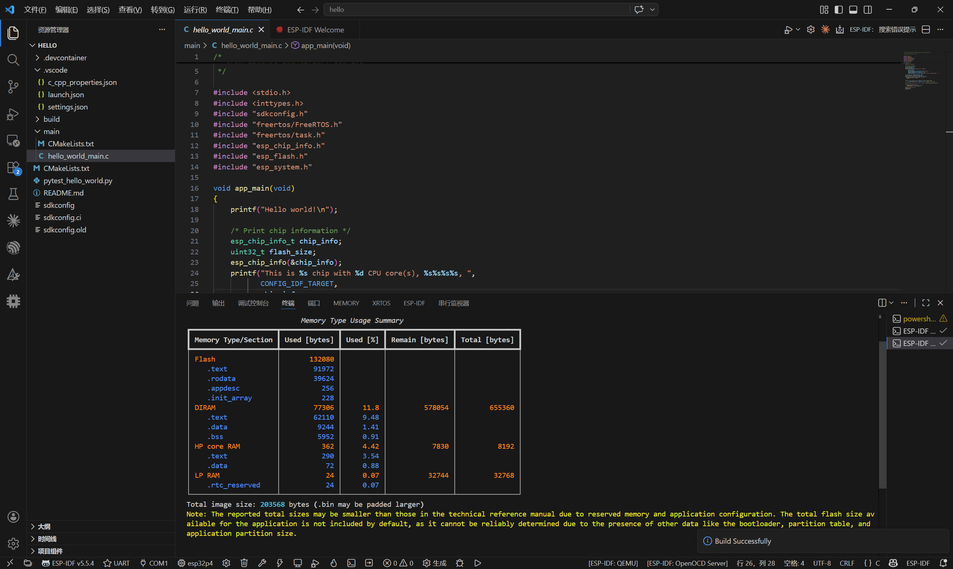Viewport: 953px width, 569px height.
Task: Toggle secondary side bar visibility
Action: 867,10
